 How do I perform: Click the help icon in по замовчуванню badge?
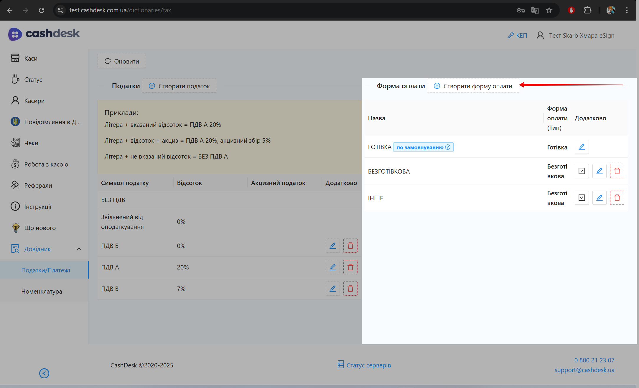point(448,147)
